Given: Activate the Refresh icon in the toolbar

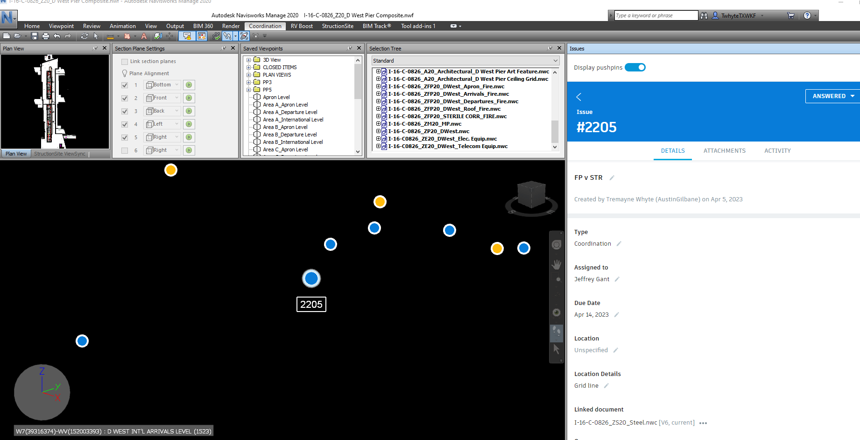Looking at the screenshot, I should coord(85,36).
